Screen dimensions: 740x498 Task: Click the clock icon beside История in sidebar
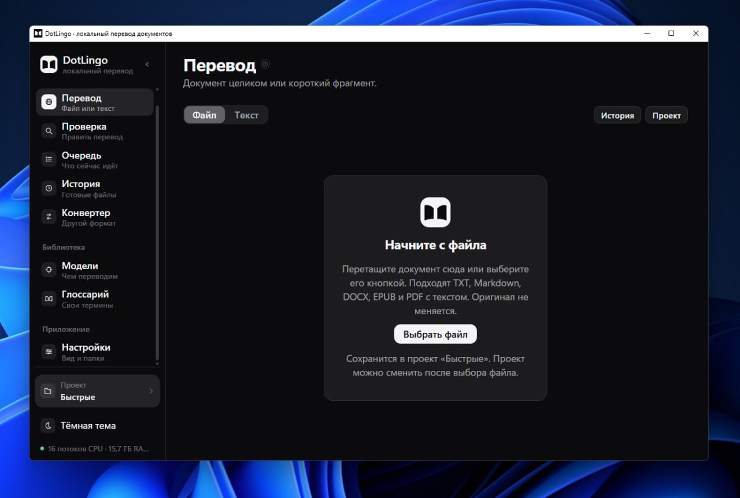click(x=49, y=188)
